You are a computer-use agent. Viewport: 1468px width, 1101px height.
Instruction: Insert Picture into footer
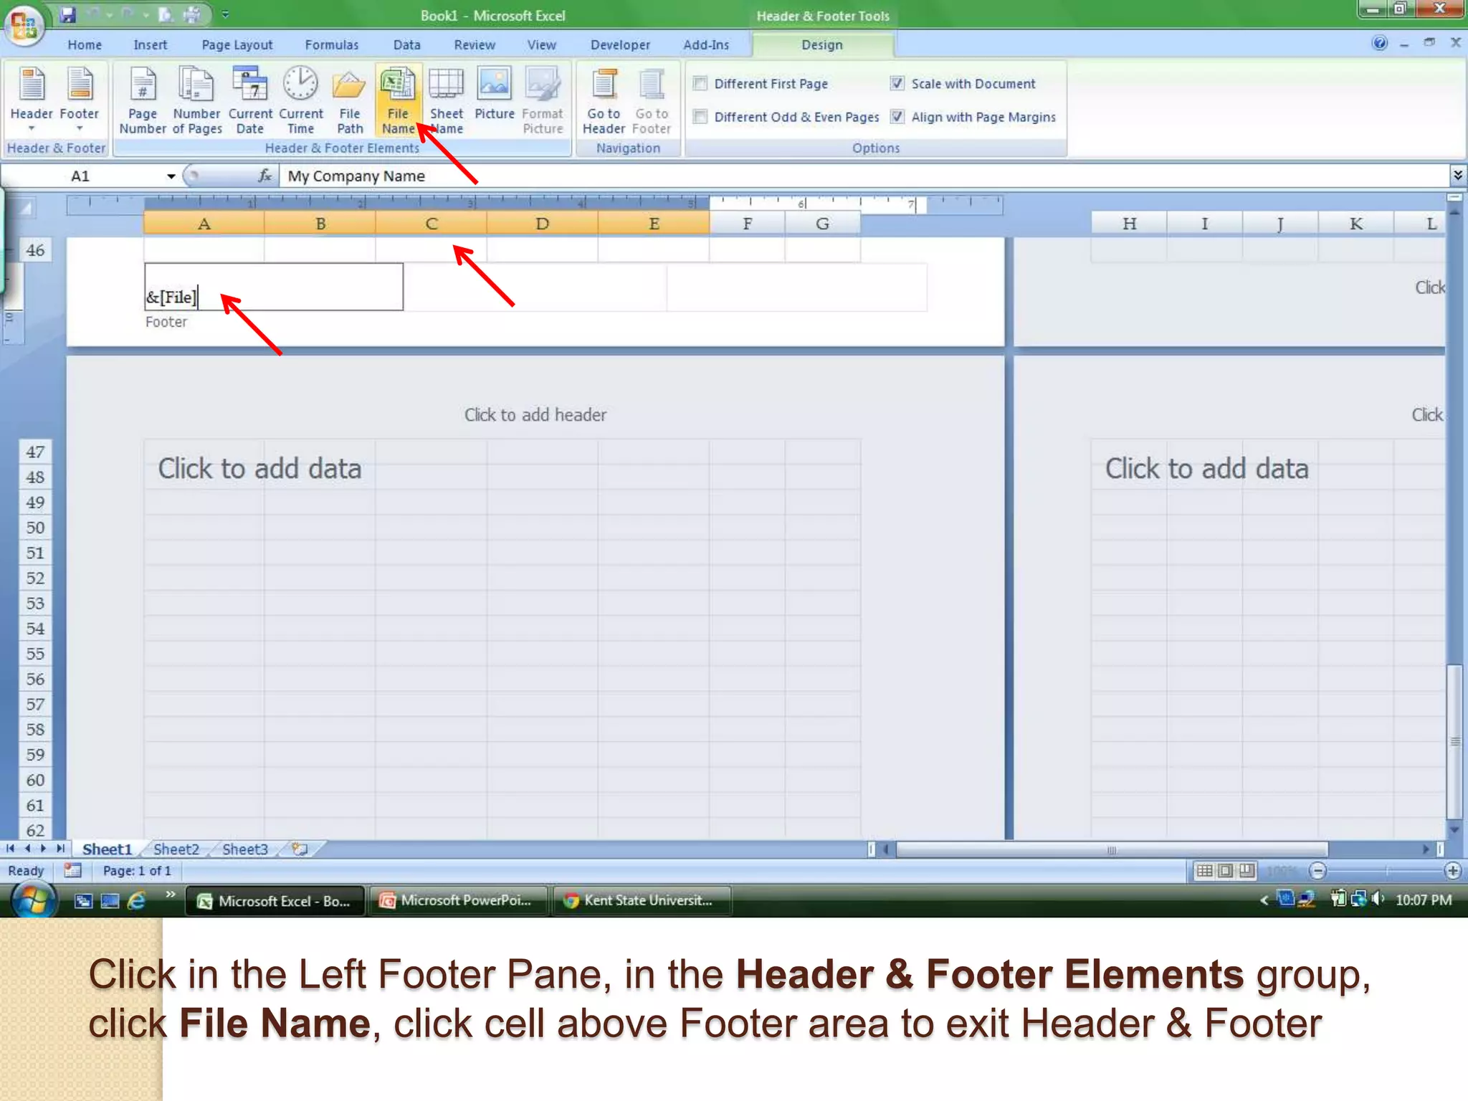[x=495, y=95]
